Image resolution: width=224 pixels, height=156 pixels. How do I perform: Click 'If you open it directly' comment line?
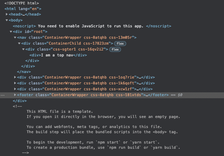103,117
